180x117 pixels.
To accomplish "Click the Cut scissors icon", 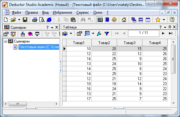I will [x=59, y=20].
